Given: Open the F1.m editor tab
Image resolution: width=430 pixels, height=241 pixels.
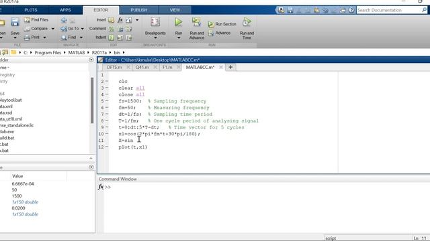Looking at the screenshot, I should coord(167,67).
